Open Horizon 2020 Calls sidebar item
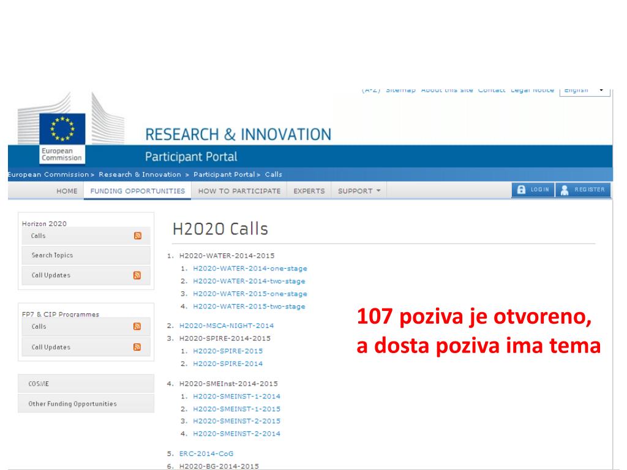 pyautogui.click(x=86, y=236)
